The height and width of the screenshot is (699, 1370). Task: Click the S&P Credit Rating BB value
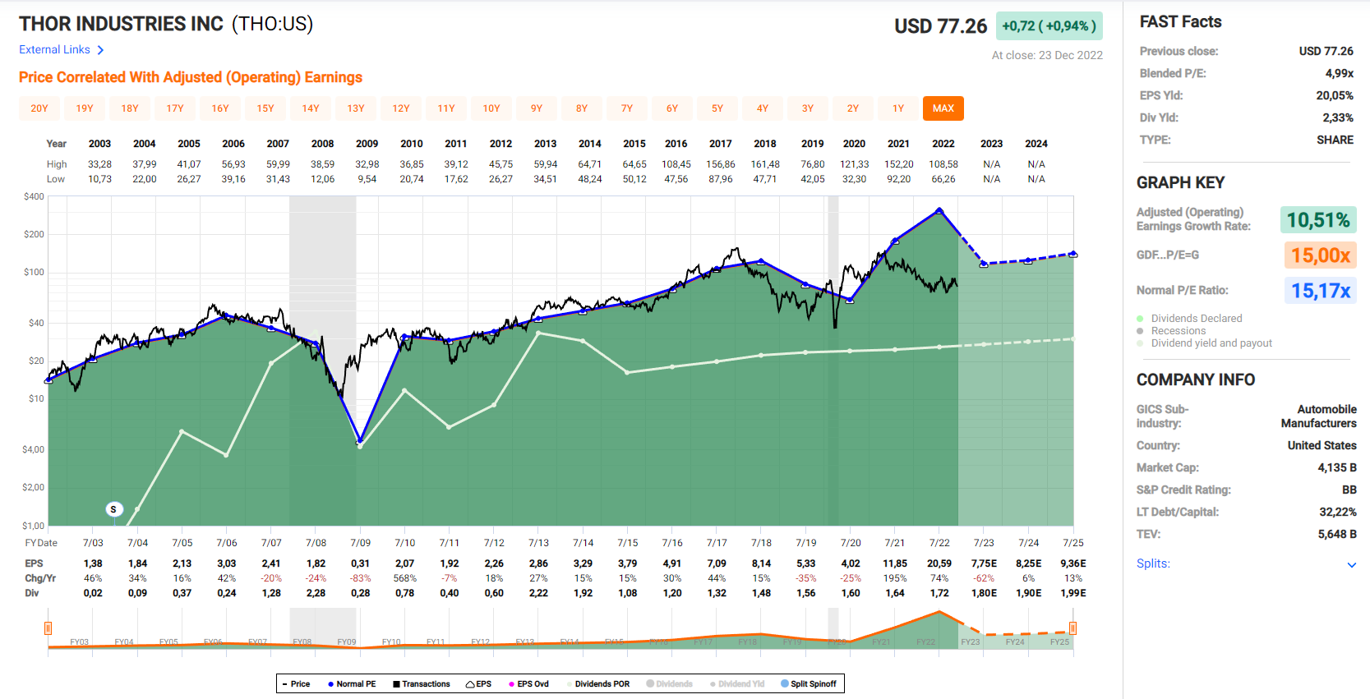point(1349,490)
